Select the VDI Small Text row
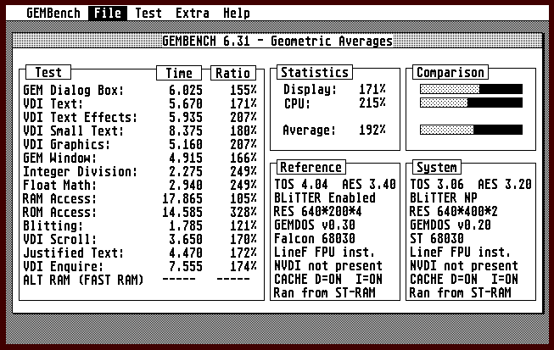 140,131
